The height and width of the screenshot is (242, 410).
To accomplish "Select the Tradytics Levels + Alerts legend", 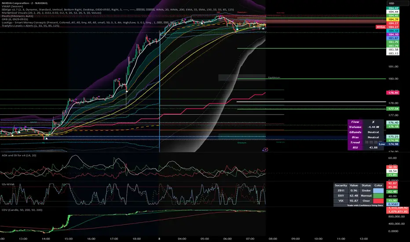I will click(30, 26).
